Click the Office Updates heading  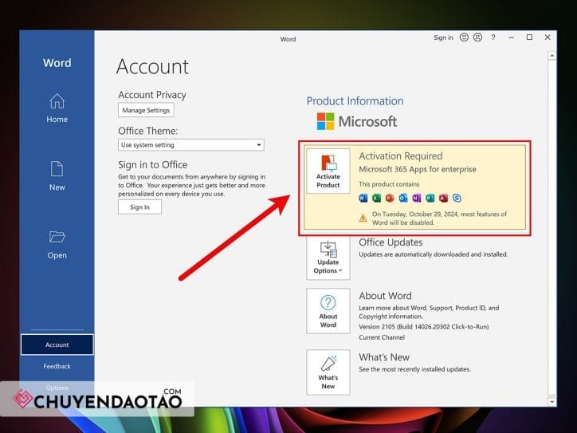click(391, 242)
